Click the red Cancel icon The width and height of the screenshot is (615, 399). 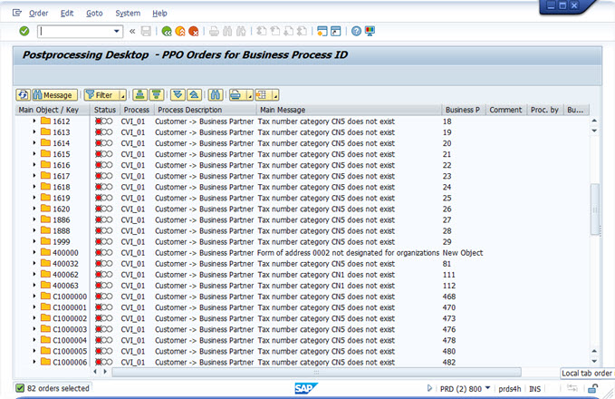click(193, 32)
